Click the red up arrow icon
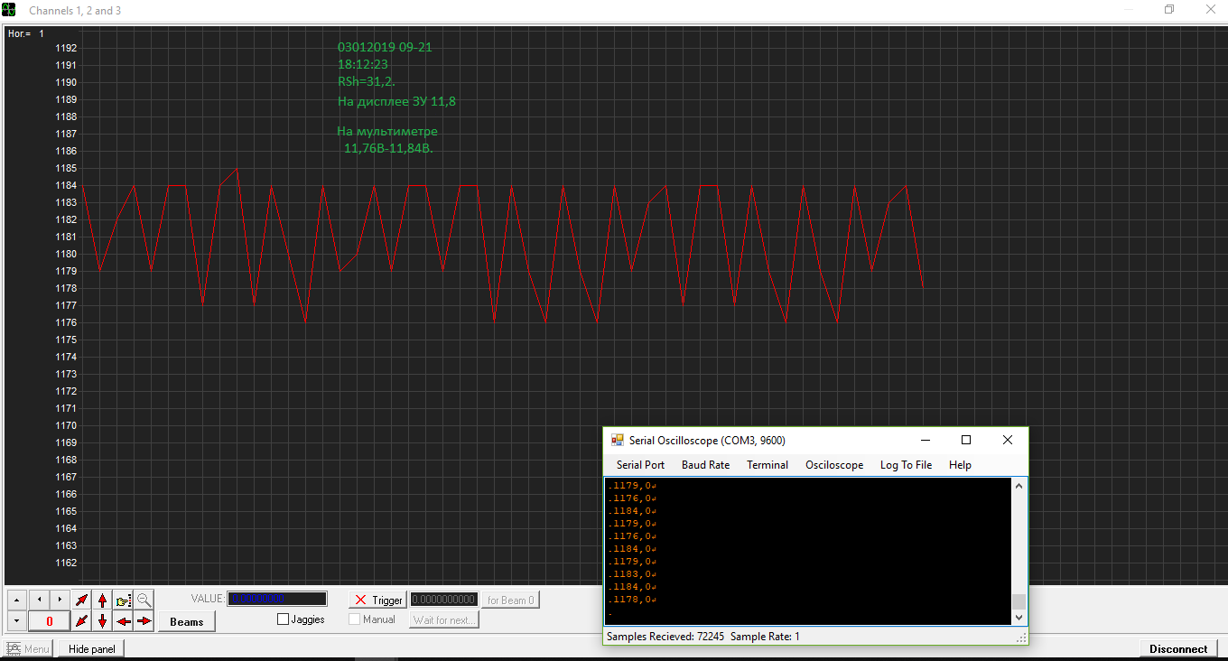The image size is (1228, 661). click(x=103, y=600)
